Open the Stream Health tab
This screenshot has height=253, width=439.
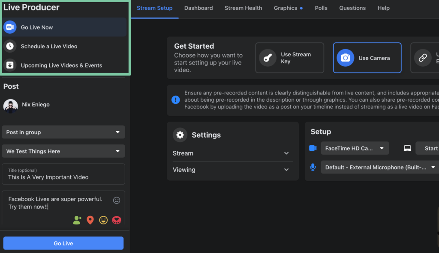pos(244,8)
